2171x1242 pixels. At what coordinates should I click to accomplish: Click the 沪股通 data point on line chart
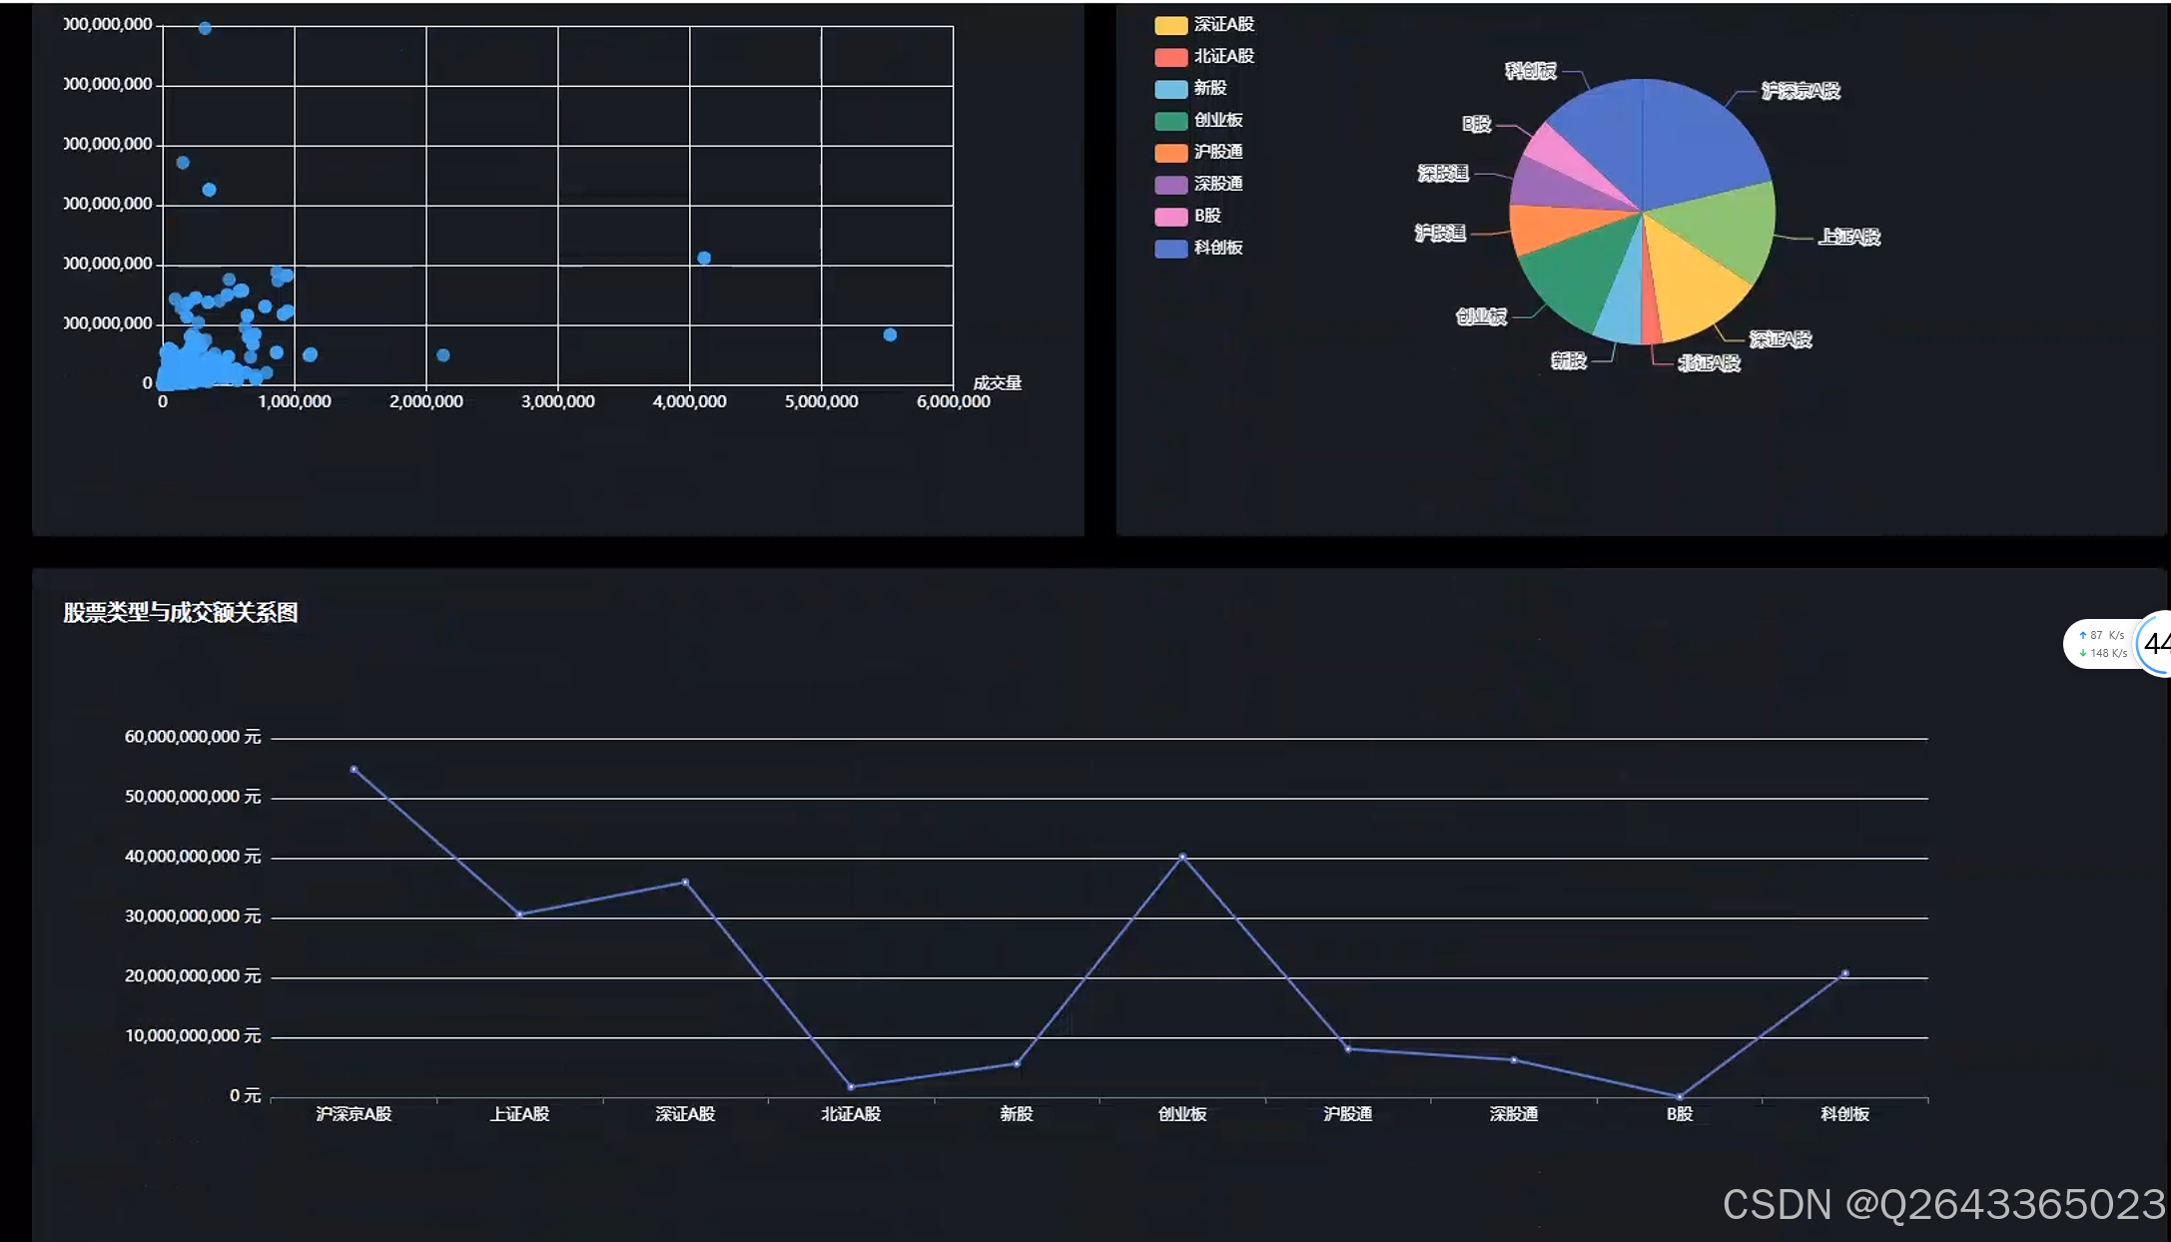(1348, 1049)
